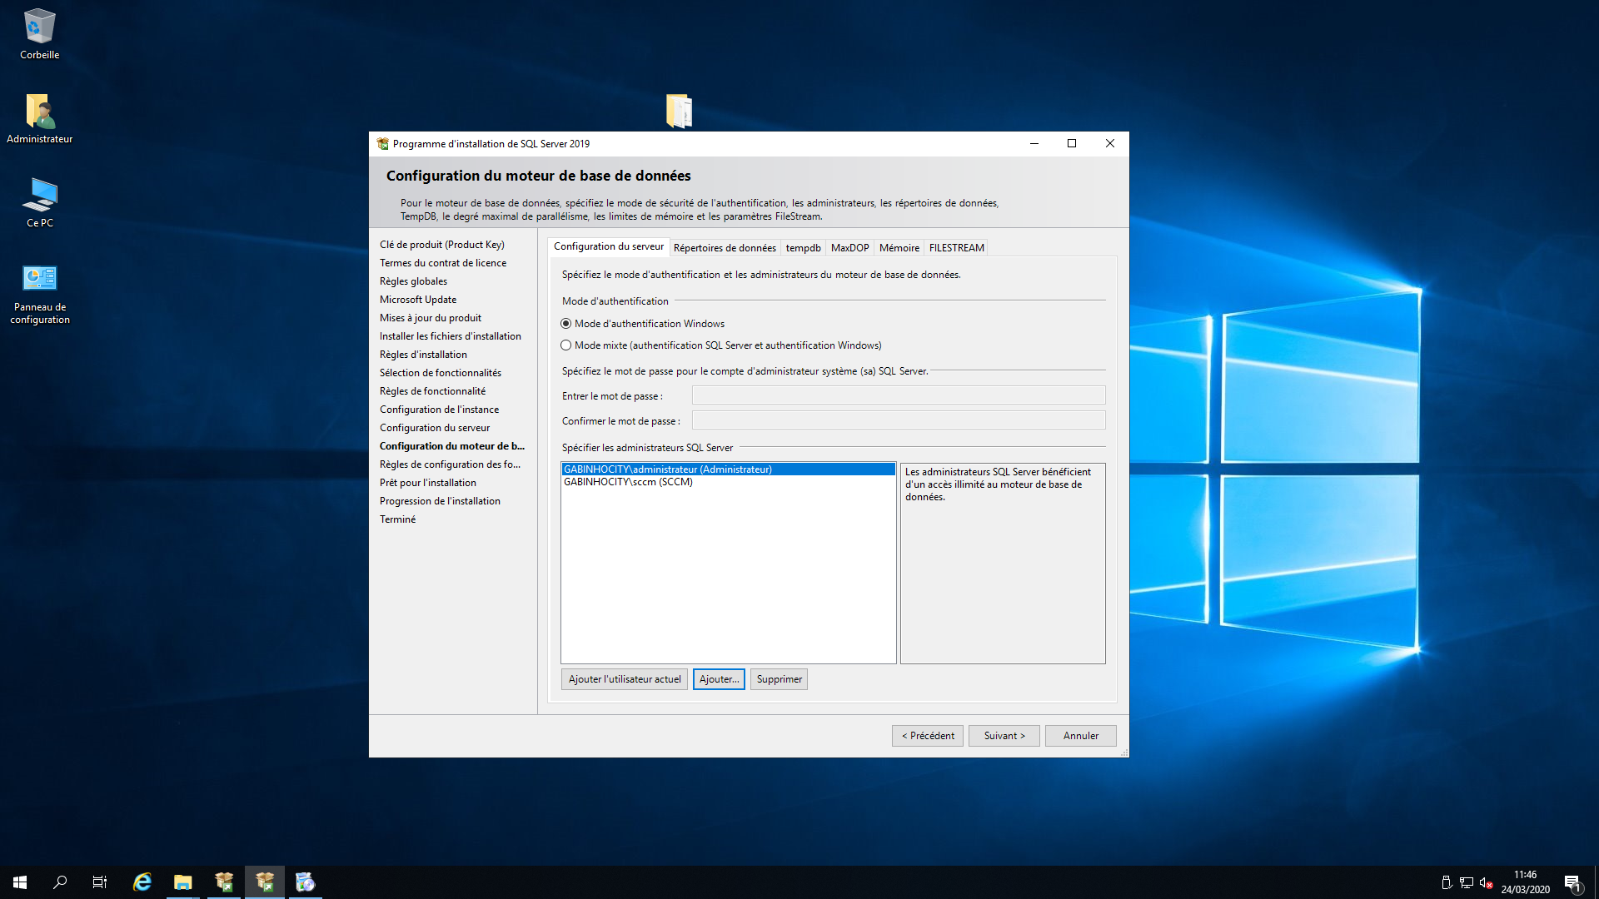The image size is (1599, 899).
Task: Click the USB device tray icon
Action: point(1447,882)
